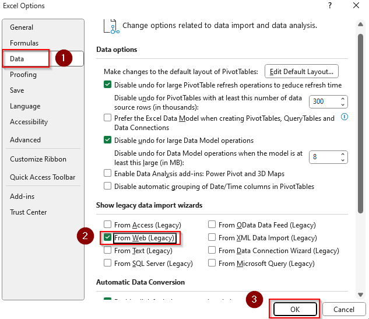Decrease the PivotTable rows value 300

tap(343, 104)
